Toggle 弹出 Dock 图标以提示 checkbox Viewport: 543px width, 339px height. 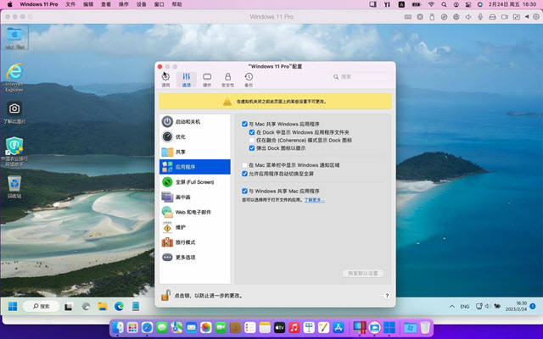(x=252, y=148)
